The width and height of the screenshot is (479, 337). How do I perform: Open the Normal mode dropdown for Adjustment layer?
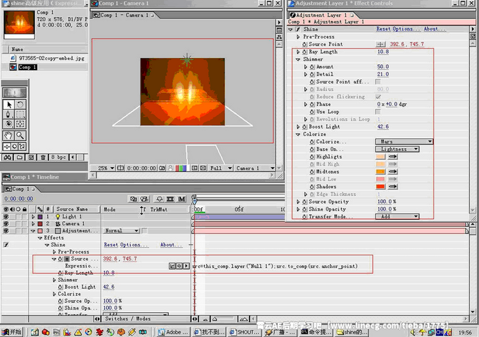coord(121,231)
